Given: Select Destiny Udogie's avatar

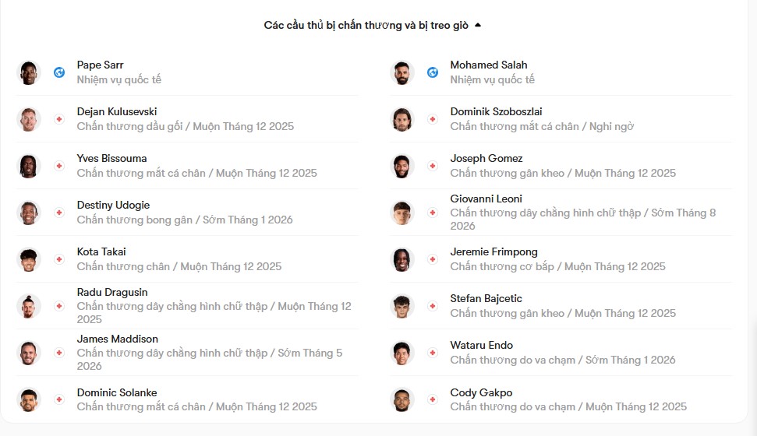Looking at the screenshot, I should (x=29, y=213).
